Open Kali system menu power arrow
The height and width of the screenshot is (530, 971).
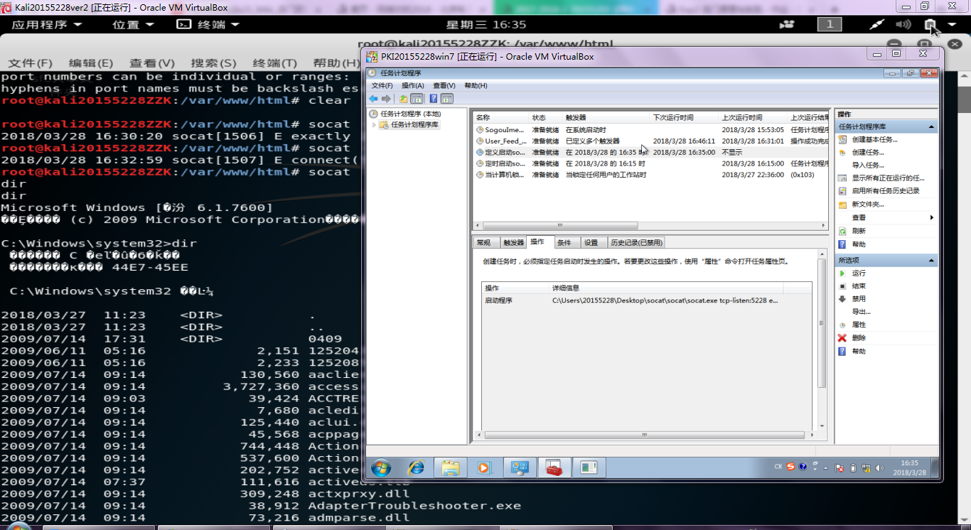[x=951, y=24]
